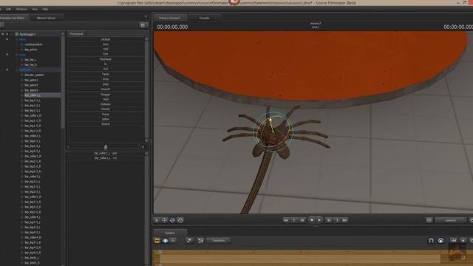473x266 pixels.
Task: Open the Help menu
Action: click(45, 9)
